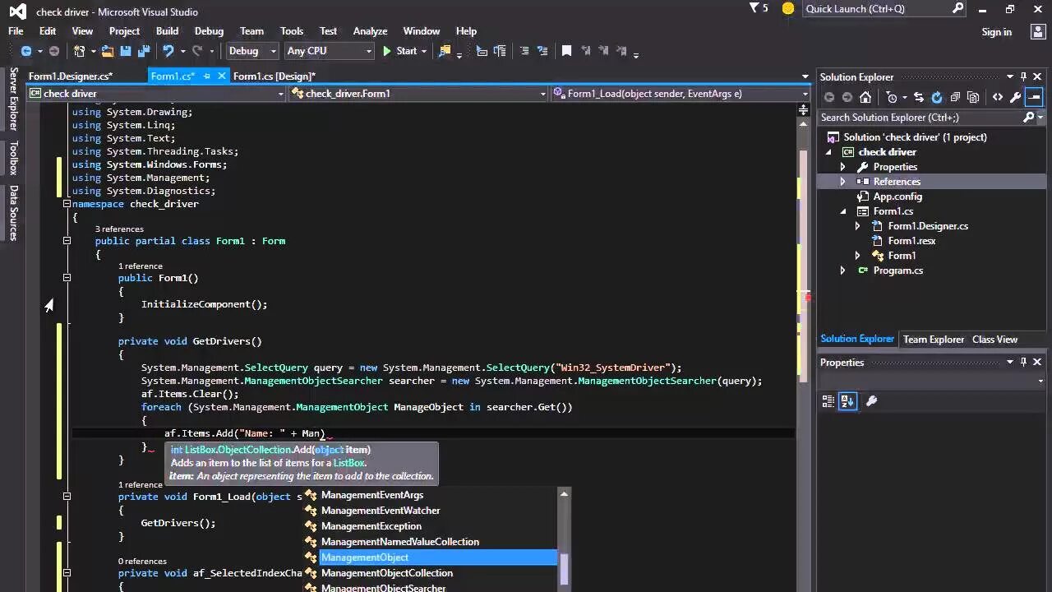Image resolution: width=1052 pixels, height=592 pixels.
Task: Open the Build menu
Action: point(168,31)
